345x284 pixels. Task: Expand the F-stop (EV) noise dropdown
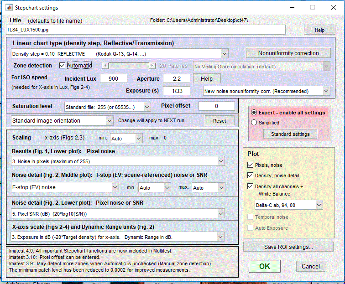tap(115, 187)
